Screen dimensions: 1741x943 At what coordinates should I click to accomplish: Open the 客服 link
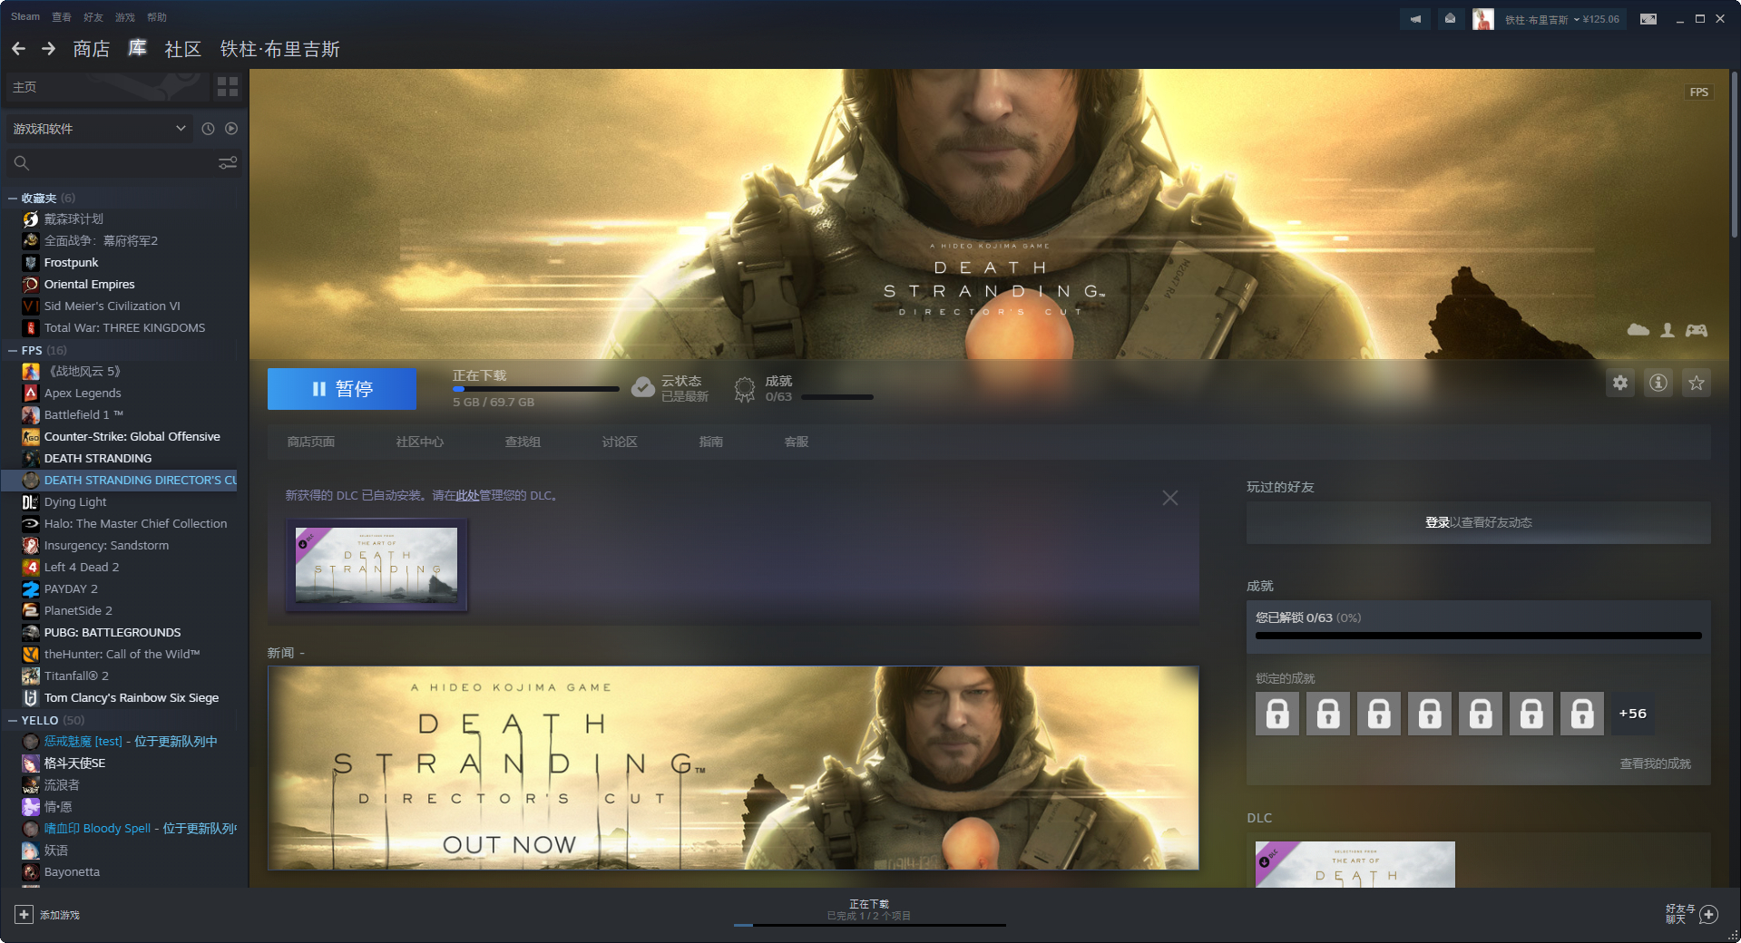pyautogui.click(x=797, y=442)
